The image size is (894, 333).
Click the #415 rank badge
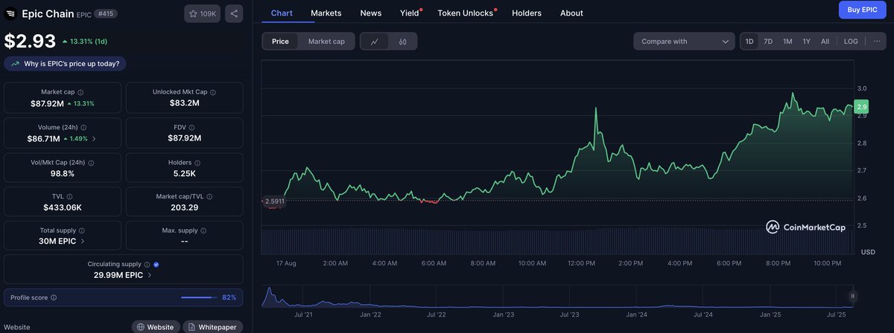click(x=107, y=13)
